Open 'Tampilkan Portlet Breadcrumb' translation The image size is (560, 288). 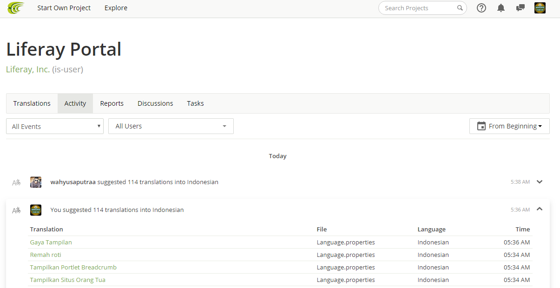(x=73, y=268)
